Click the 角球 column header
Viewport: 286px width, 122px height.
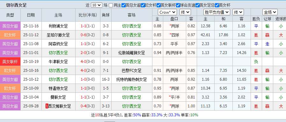coord(106,15)
